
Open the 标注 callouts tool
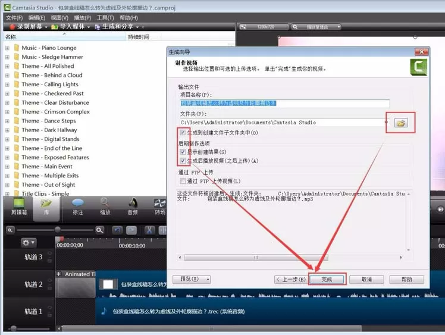click(78, 207)
